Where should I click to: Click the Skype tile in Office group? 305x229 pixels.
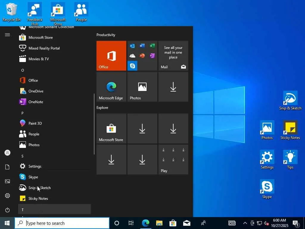click(133, 66)
